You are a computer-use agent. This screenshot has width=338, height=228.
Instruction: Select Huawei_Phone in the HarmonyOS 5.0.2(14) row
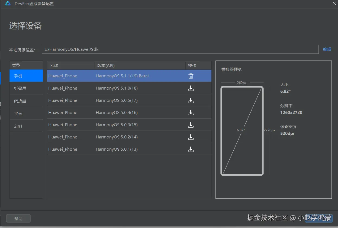63,137
